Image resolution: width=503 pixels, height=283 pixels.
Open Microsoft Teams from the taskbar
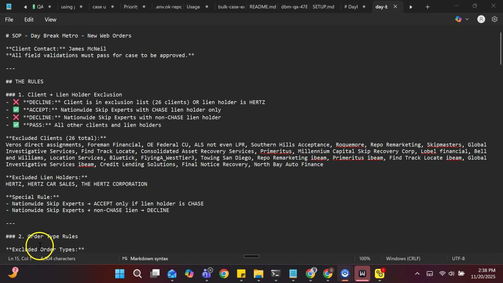(207, 274)
